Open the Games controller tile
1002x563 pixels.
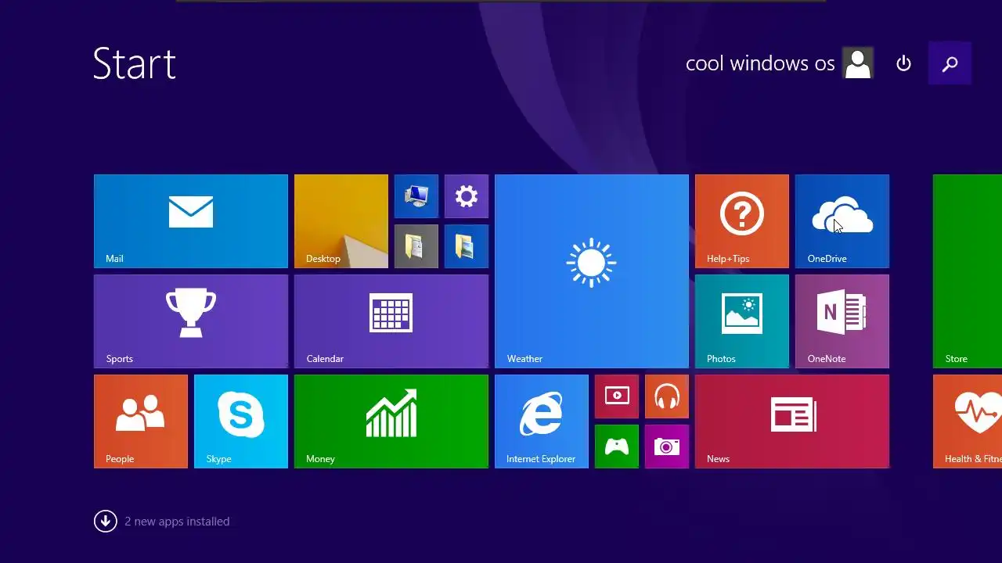(x=617, y=446)
